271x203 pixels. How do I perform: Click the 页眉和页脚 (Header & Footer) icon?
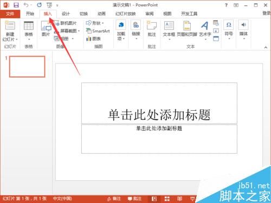(x=187, y=26)
